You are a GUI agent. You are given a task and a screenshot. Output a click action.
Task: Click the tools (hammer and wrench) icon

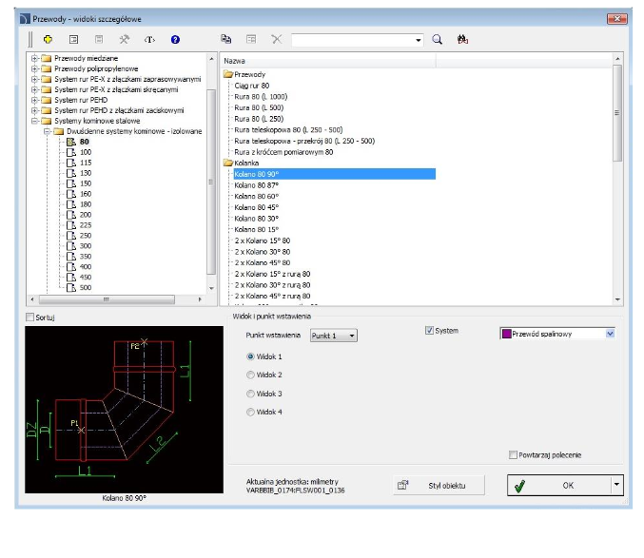click(x=124, y=40)
